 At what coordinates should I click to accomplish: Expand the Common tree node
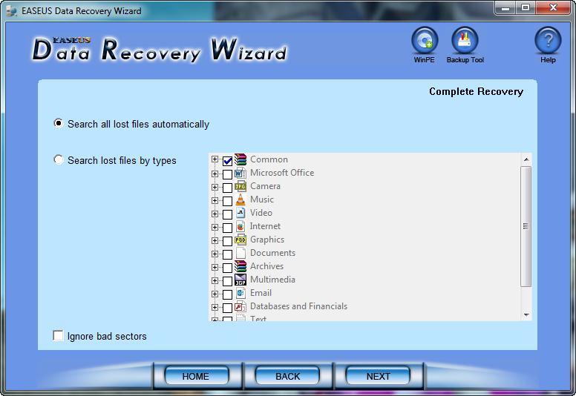(215, 159)
